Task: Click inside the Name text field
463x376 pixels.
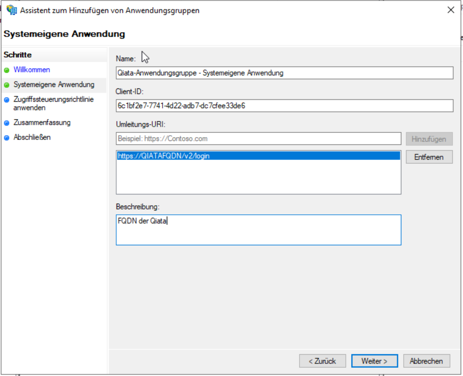Action: [x=284, y=73]
